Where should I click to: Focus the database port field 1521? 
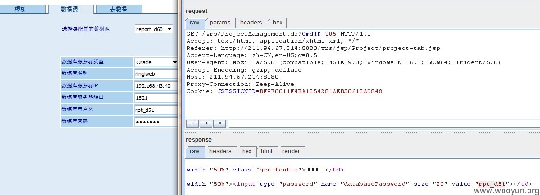point(156,98)
